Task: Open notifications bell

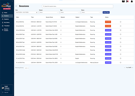Action: (x=132, y=1)
